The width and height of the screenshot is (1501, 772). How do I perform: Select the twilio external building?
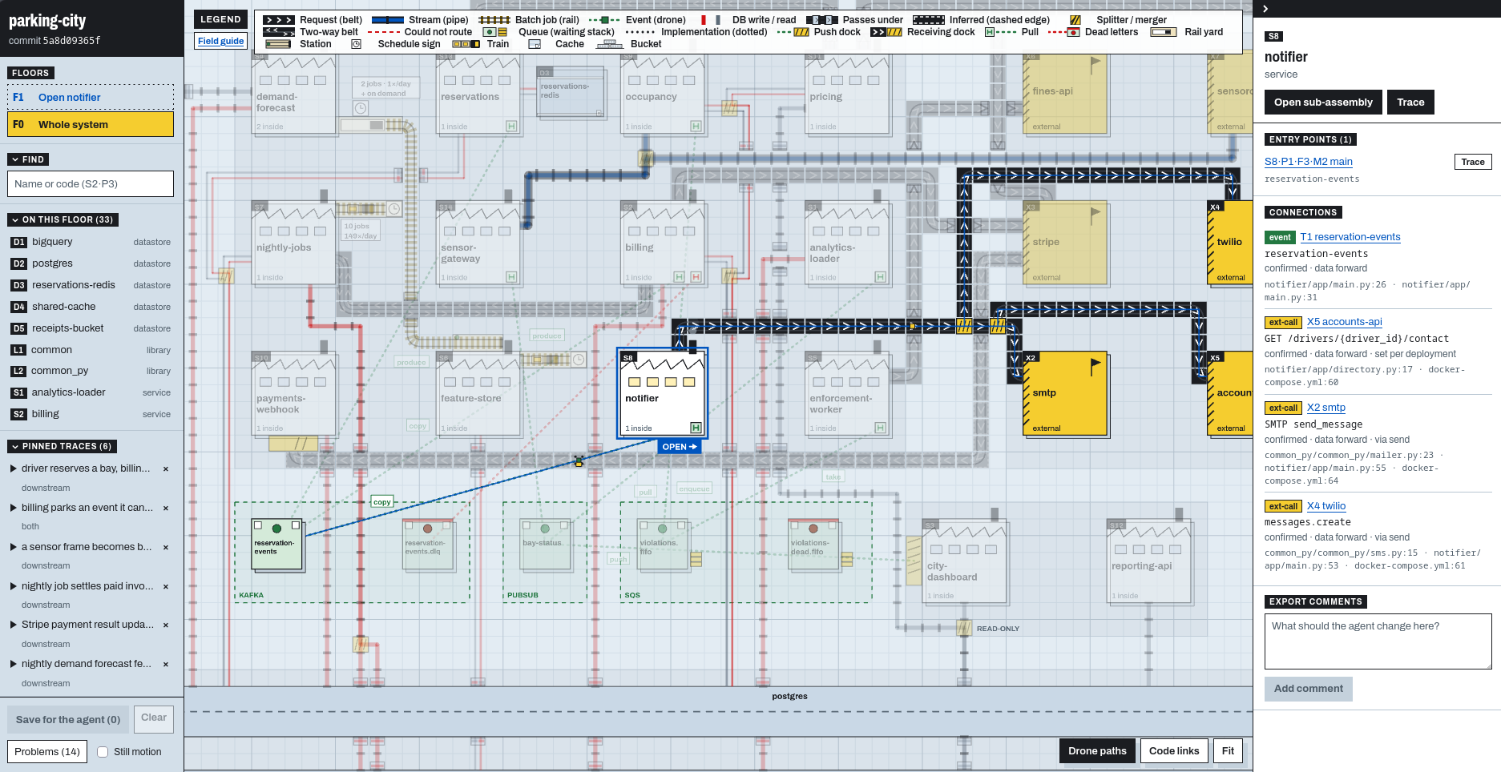[x=1230, y=243]
